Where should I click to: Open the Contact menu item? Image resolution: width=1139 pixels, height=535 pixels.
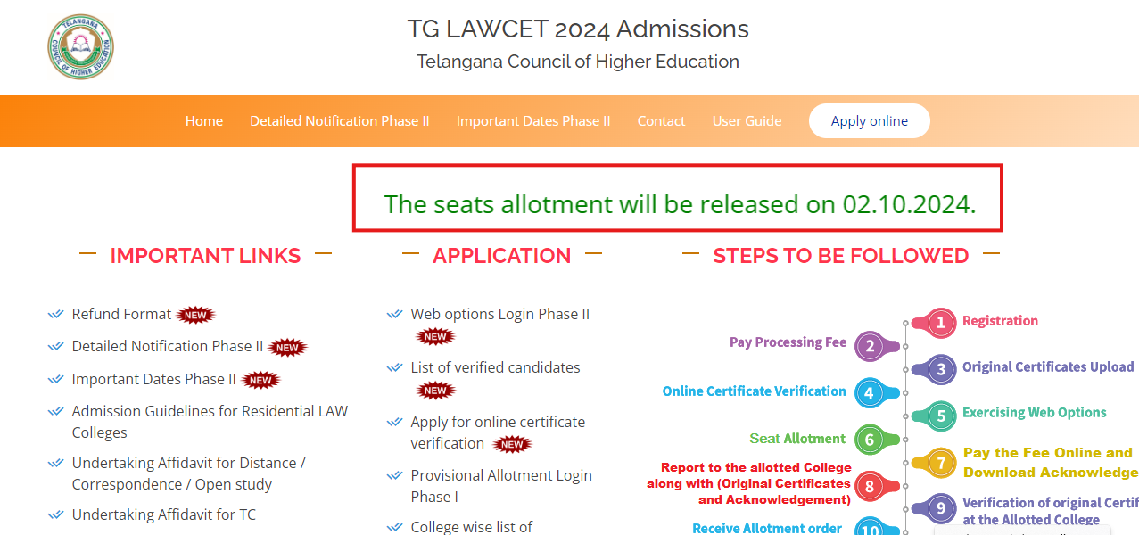pyautogui.click(x=661, y=120)
